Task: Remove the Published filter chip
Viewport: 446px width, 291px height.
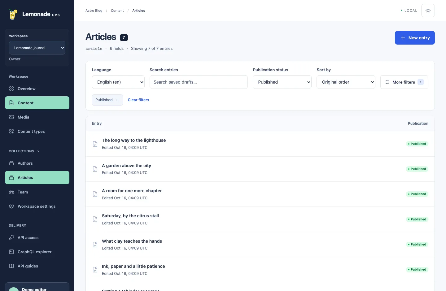Action: click(x=117, y=100)
